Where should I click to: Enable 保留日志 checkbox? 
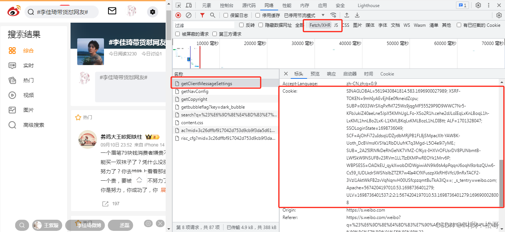226,15
